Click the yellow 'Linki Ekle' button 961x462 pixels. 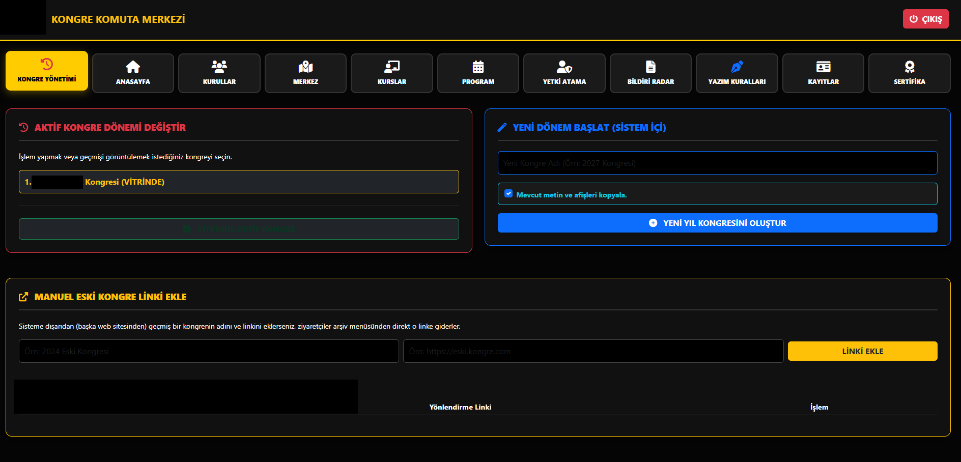coord(862,351)
